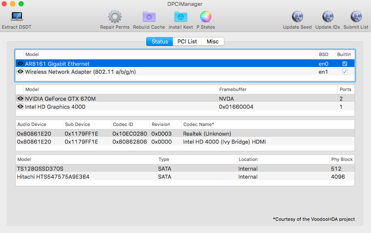This screenshot has width=371, height=233.
Task: Select Intel HD Graphics 4000 row
Action: [185, 106]
